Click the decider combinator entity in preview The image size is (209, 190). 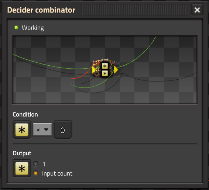(105, 68)
